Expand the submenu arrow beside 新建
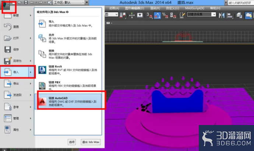The height and width of the screenshot is (151, 254). pyautogui.click(x=31, y=15)
